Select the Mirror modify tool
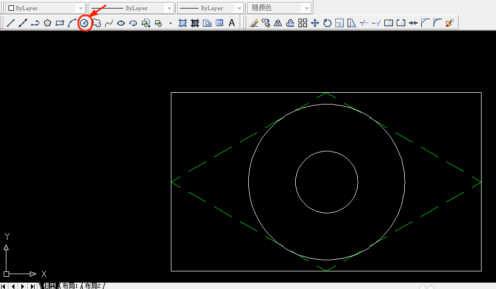 [278, 23]
